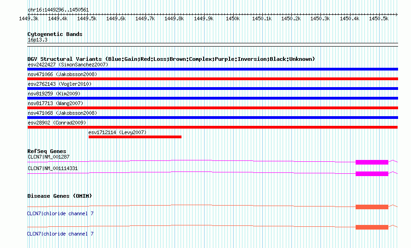Select the CLCN7|NM_001287 magenta exon block
The image size is (411, 248).
pos(372,162)
